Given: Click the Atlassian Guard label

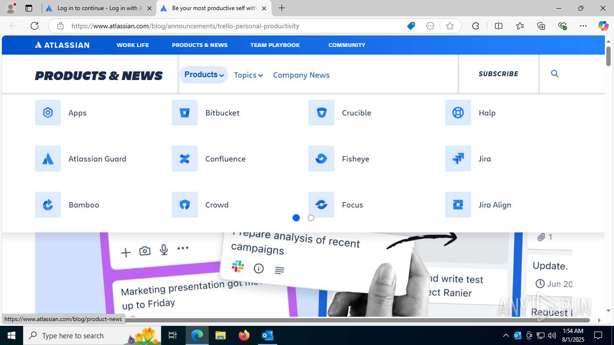Looking at the screenshot, I should coord(97,159).
